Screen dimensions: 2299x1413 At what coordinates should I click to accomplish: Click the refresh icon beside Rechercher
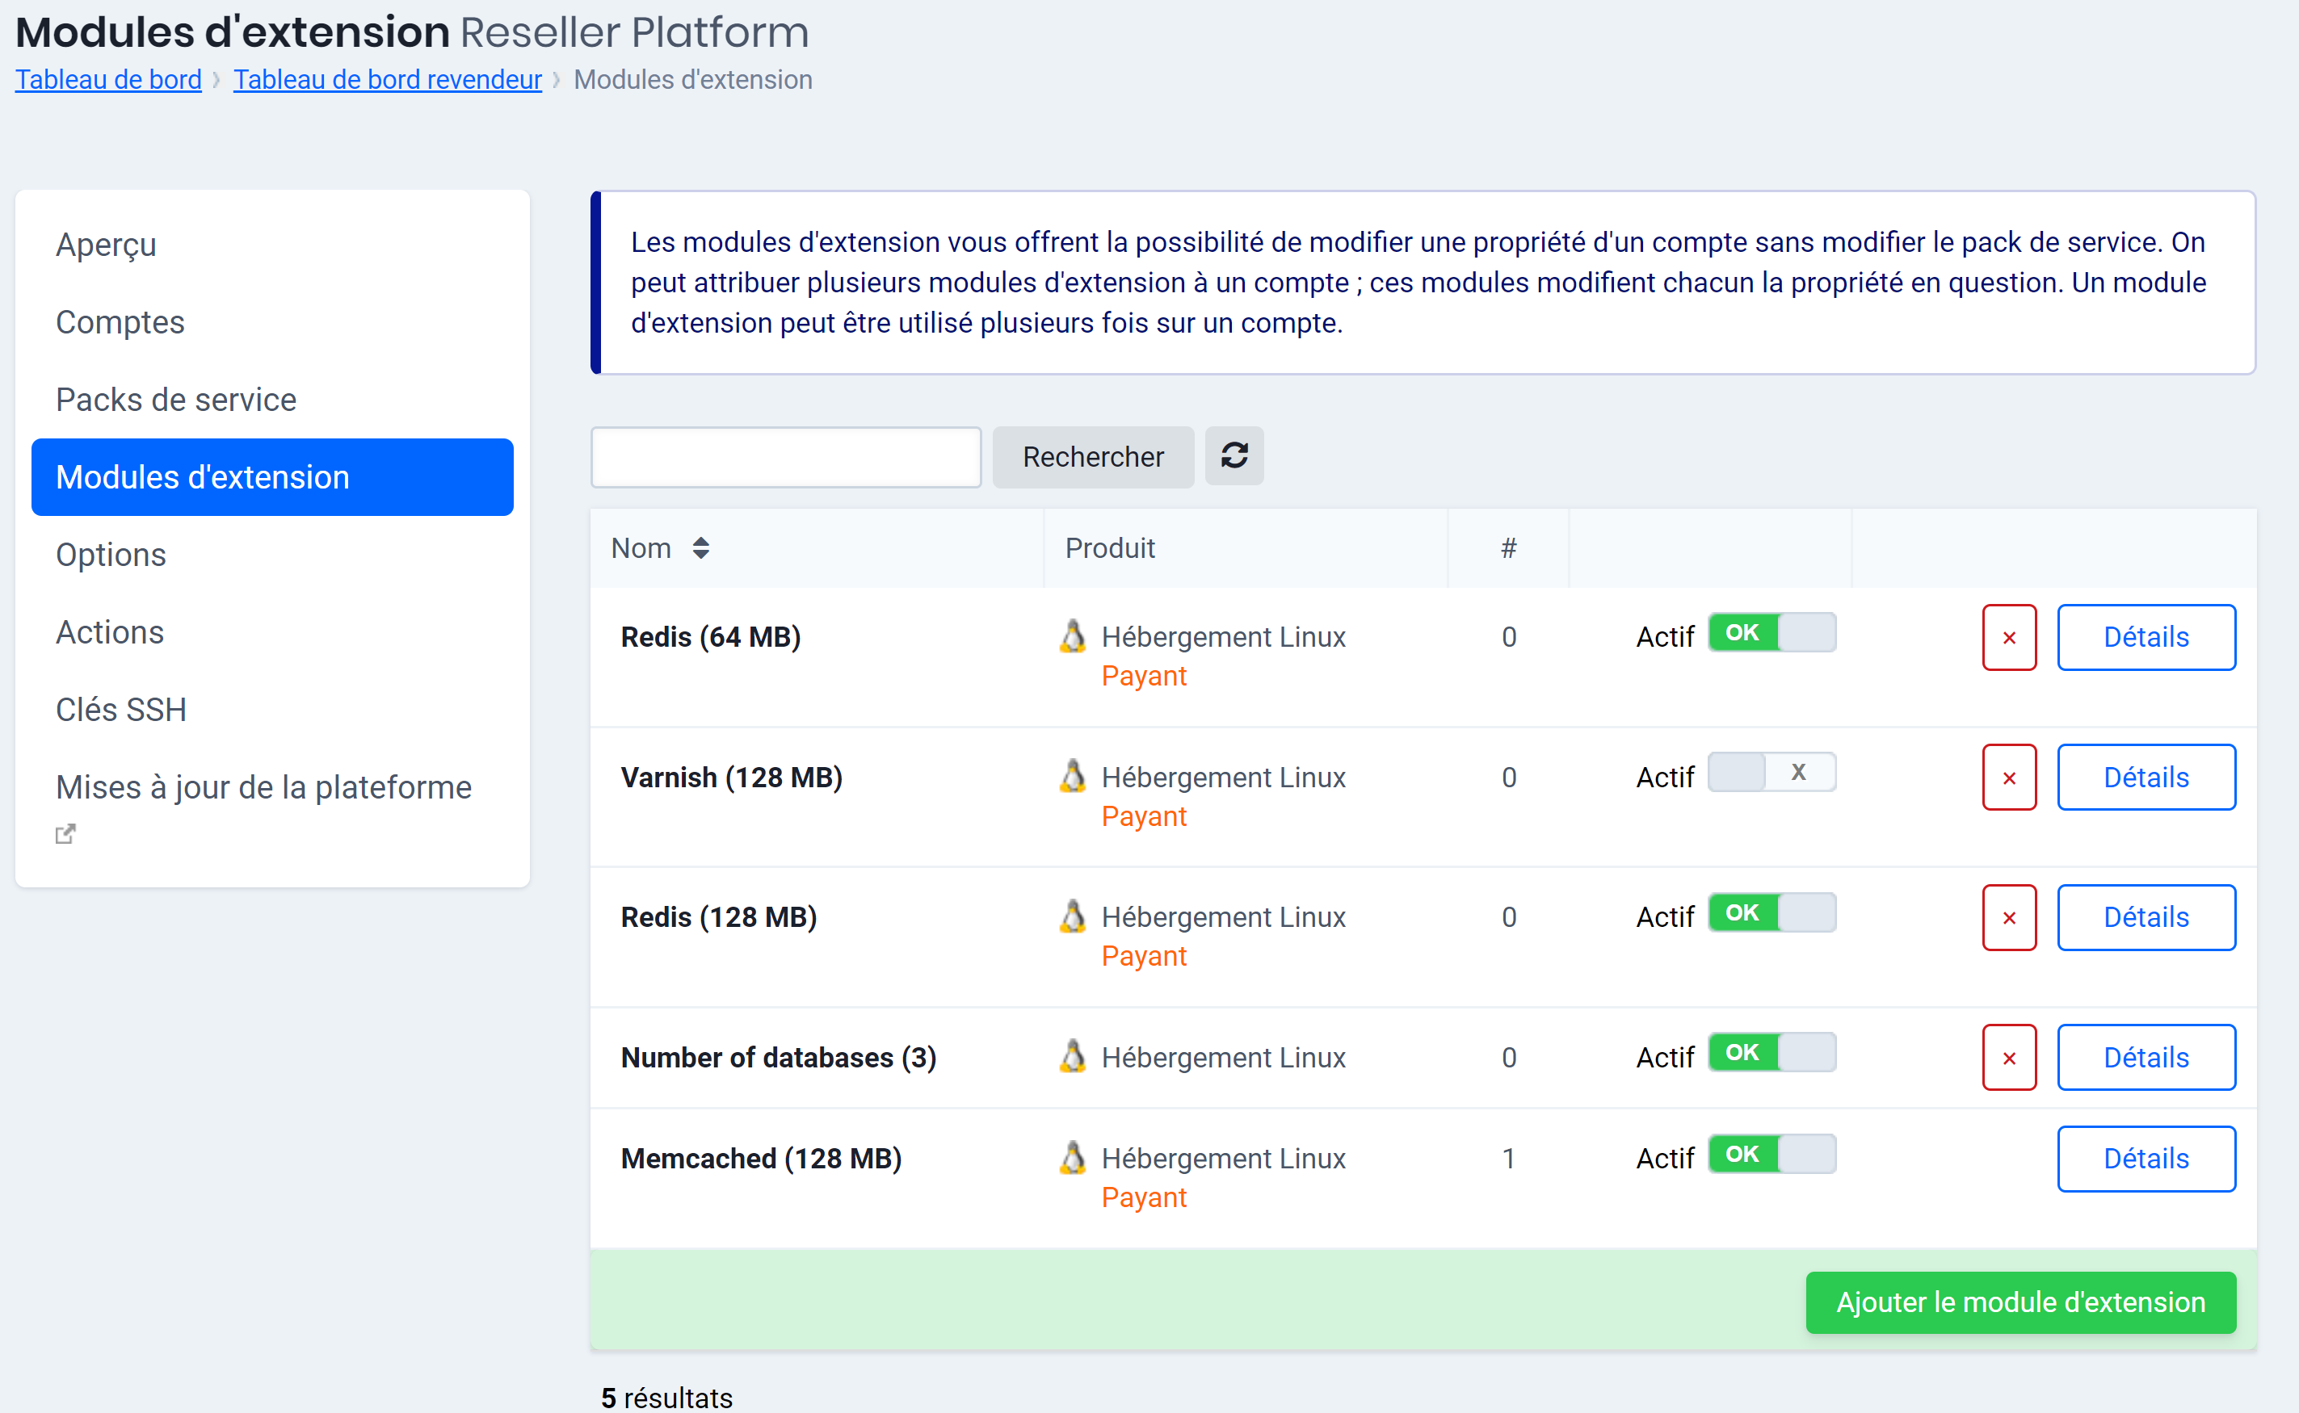[1234, 456]
